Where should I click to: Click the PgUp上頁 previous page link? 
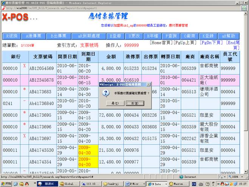click(x=186, y=43)
